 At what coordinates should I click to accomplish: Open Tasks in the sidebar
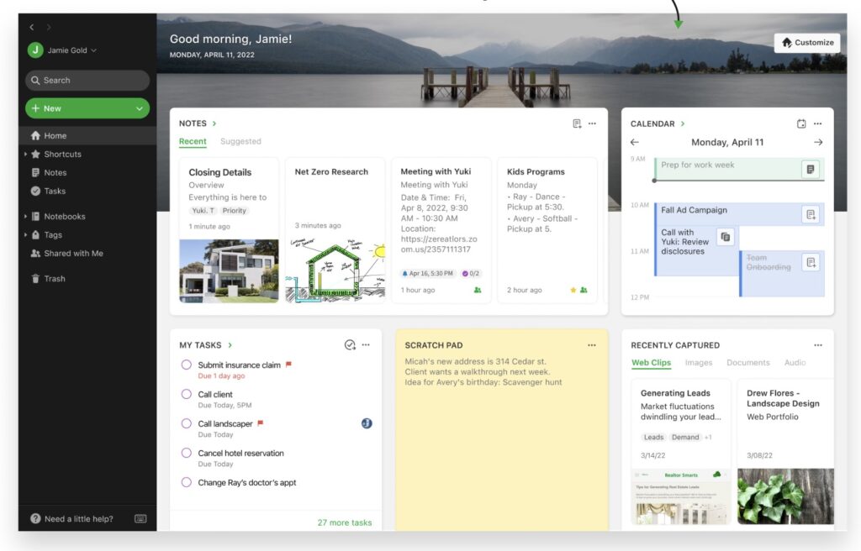[55, 191]
